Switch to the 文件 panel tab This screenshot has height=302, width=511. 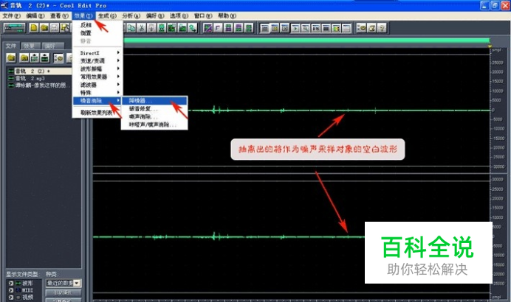(11, 46)
